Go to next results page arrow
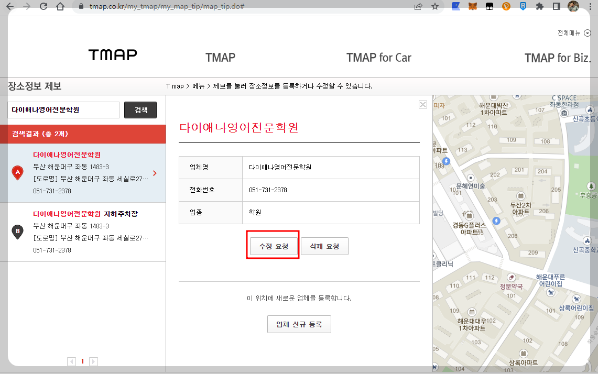Viewport: 598px width, 374px height. click(x=93, y=361)
